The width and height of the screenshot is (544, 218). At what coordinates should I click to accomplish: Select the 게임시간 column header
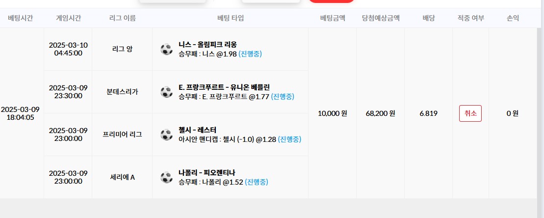point(68,18)
